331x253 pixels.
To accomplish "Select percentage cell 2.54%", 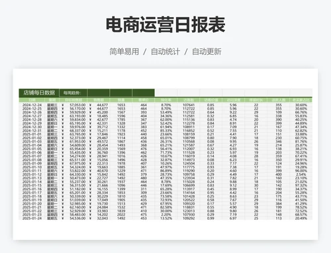I will pyautogui.click(x=301, y=174).
